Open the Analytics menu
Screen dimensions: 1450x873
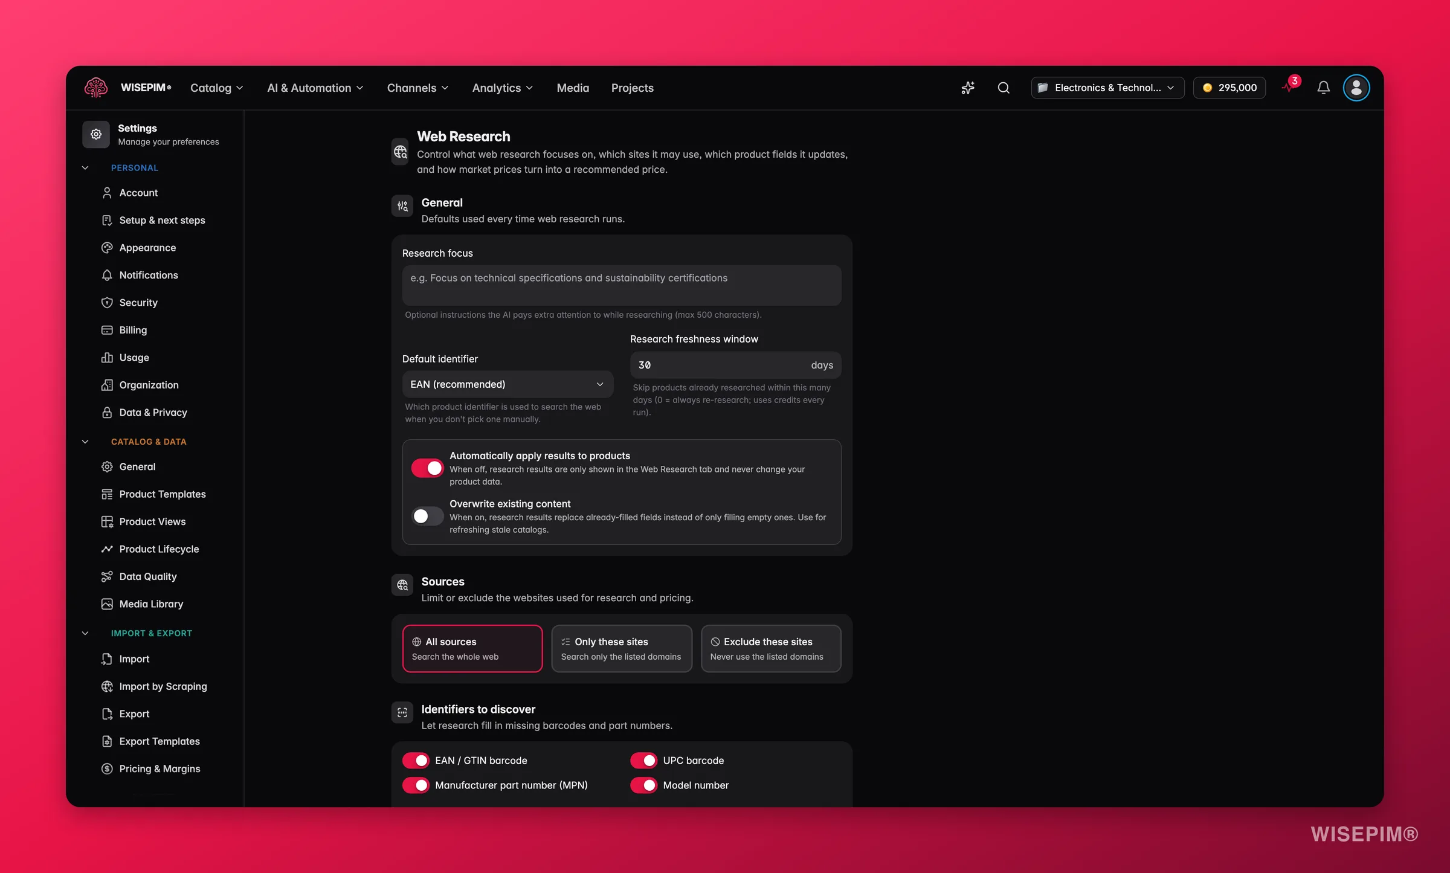click(x=502, y=88)
